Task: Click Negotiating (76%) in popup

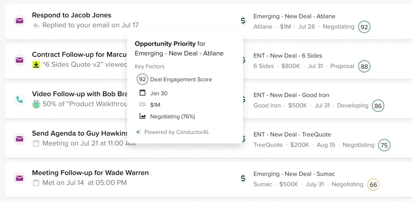Action: [x=172, y=116]
